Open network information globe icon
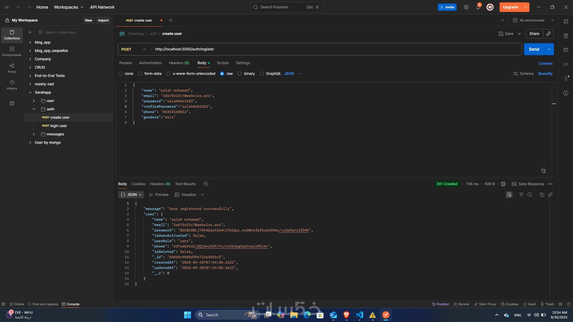Screen dimensions: 573x322 click(x=503, y=184)
